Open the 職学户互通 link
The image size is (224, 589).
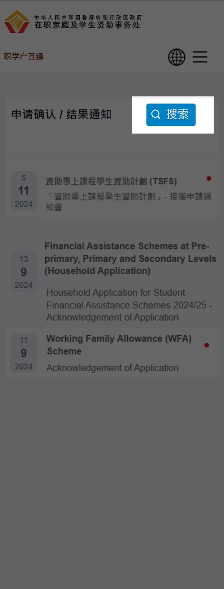point(24,56)
